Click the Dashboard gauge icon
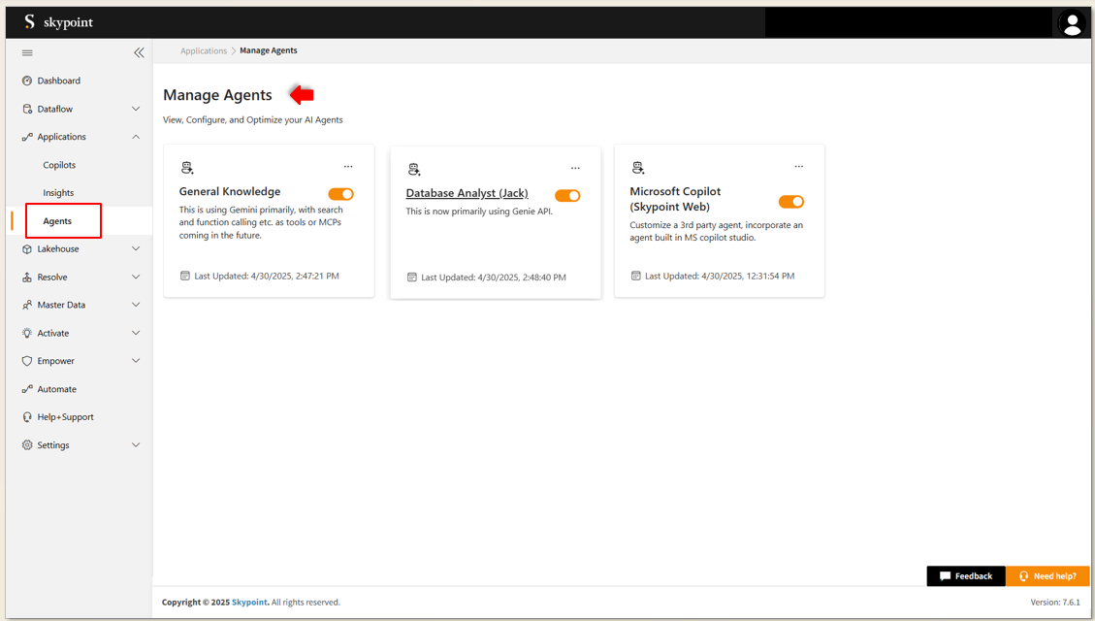 26,82
